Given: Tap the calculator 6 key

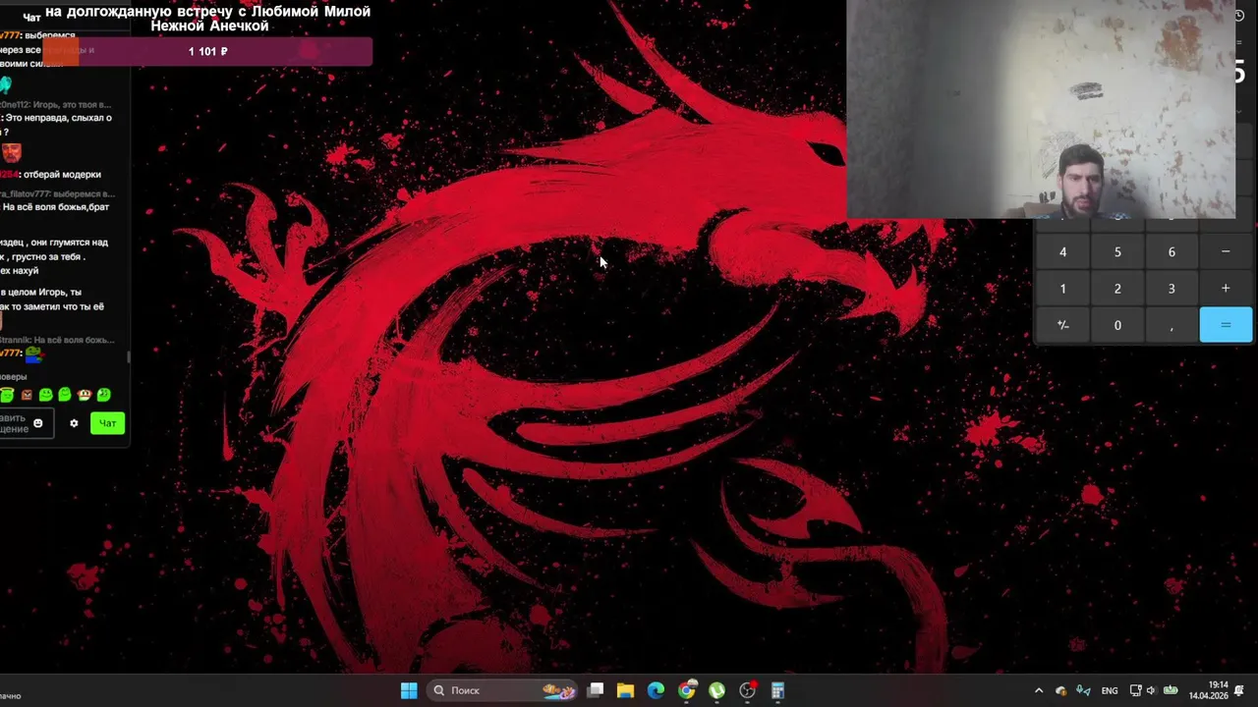Looking at the screenshot, I should coord(1172,252).
